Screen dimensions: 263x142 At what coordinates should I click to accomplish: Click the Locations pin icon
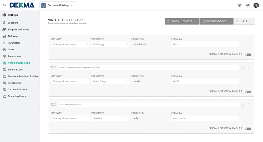coord(4,23)
